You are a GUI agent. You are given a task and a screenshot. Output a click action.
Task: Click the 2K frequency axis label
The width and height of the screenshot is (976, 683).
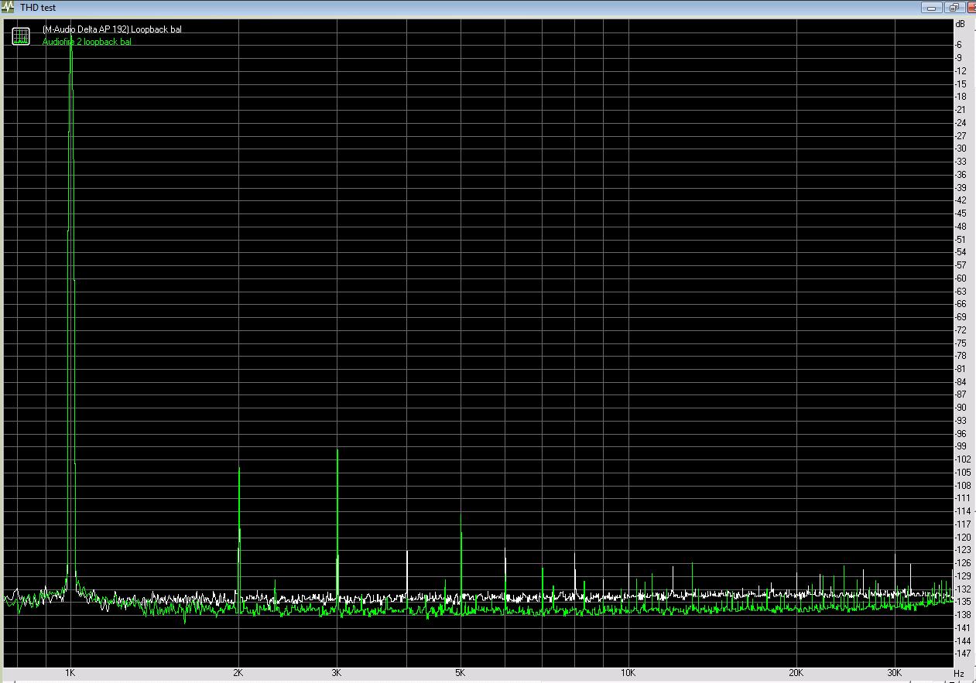tap(238, 673)
